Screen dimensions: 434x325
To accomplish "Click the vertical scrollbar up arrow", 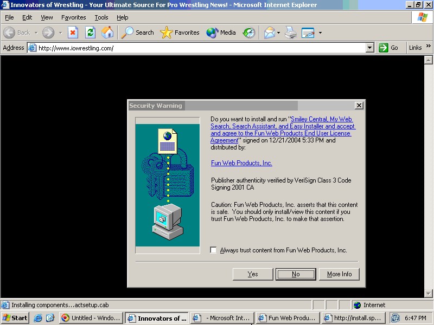I will 428,60.
